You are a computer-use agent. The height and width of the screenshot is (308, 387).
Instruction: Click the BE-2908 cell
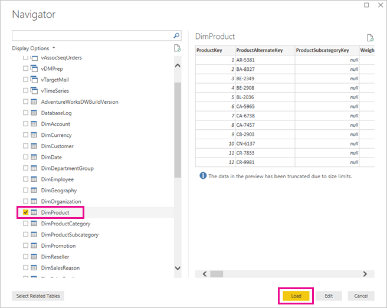point(265,88)
